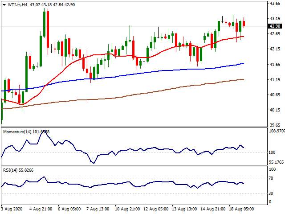Click the 0 value on RSI scale
The image size is (285, 214).
pos(270,202)
